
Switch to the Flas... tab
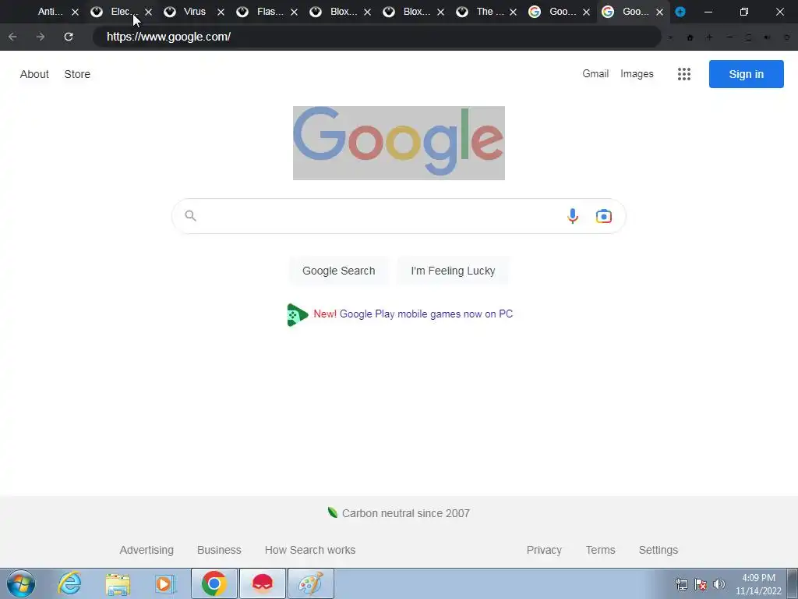click(x=270, y=12)
